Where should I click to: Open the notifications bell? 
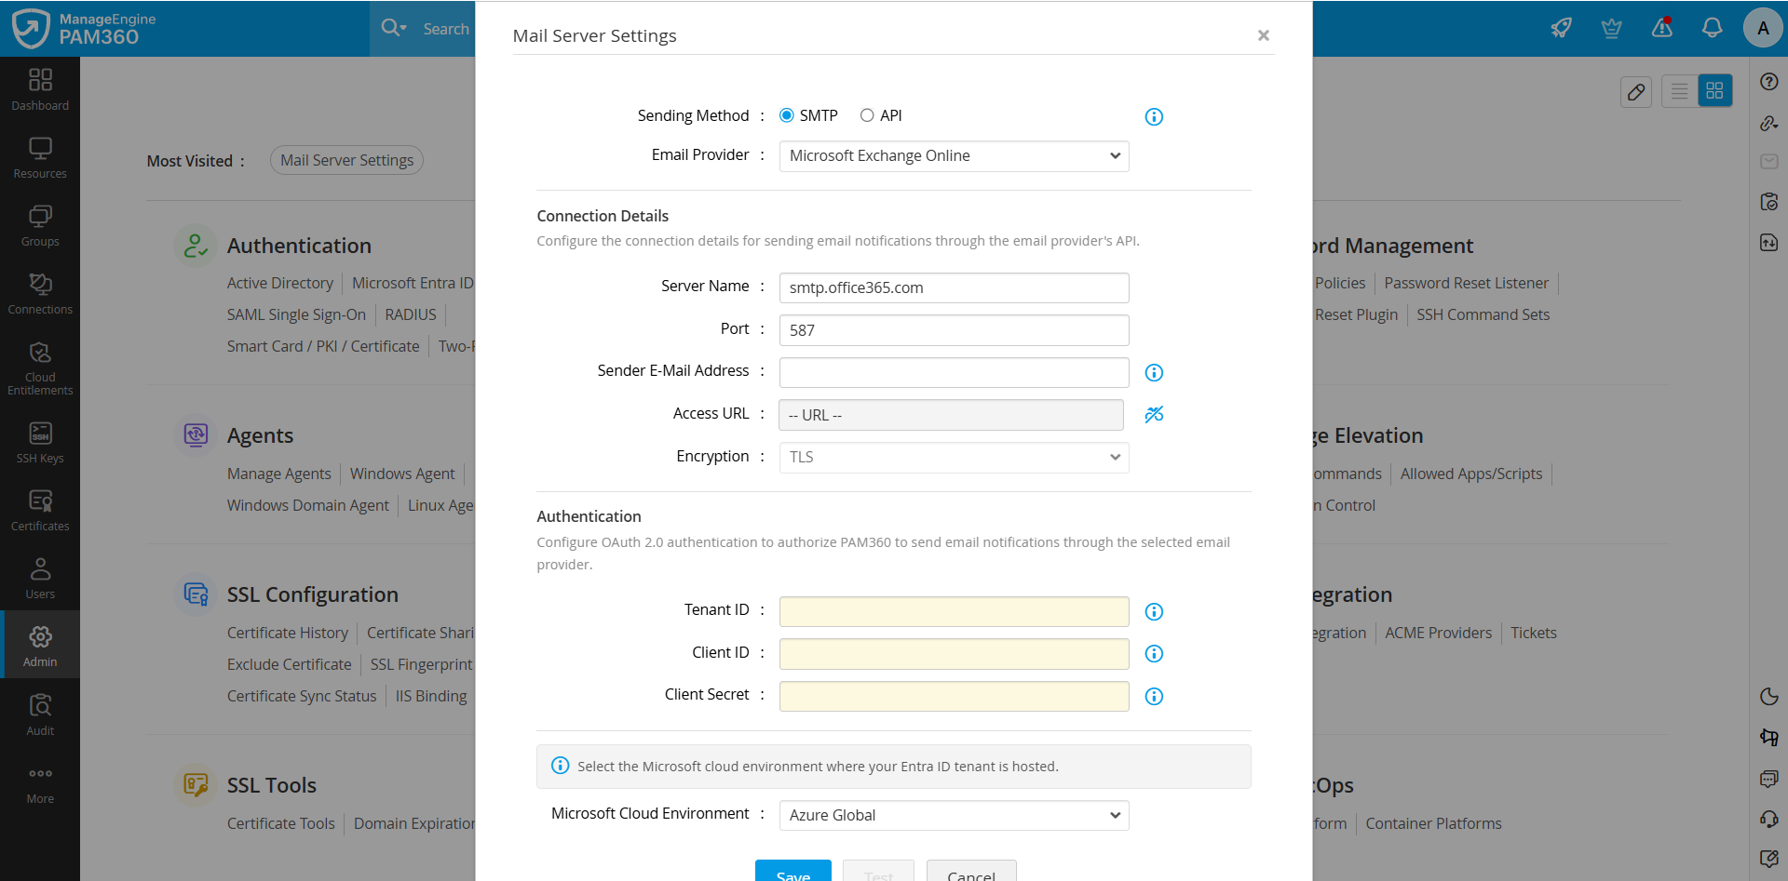point(1713,28)
